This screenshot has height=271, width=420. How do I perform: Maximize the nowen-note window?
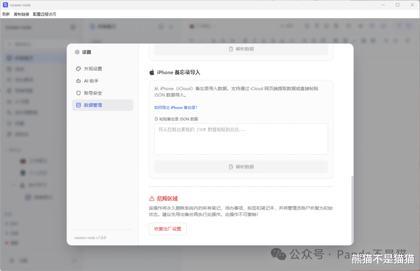click(397, 5)
